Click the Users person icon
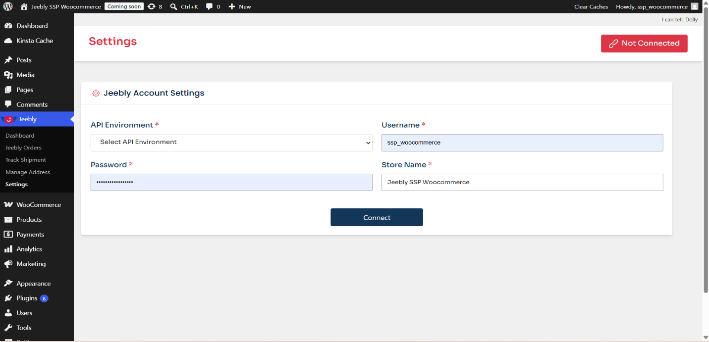Image resolution: width=709 pixels, height=342 pixels. pyautogui.click(x=8, y=313)
